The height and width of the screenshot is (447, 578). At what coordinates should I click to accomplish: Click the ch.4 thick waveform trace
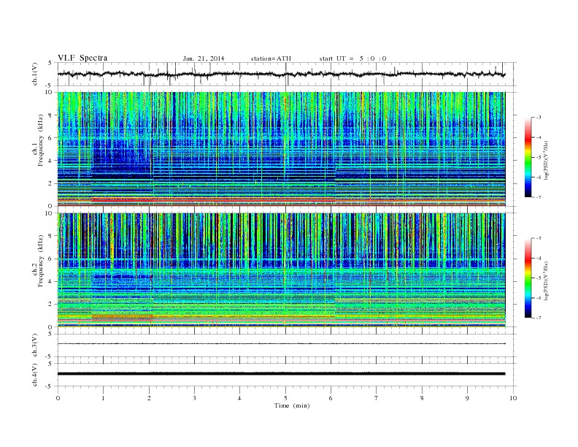(x=281, y=374)
